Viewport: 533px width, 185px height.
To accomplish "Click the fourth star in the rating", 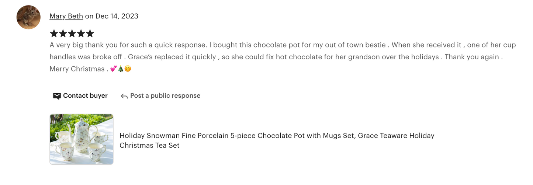I will click(x=81, y=34).
